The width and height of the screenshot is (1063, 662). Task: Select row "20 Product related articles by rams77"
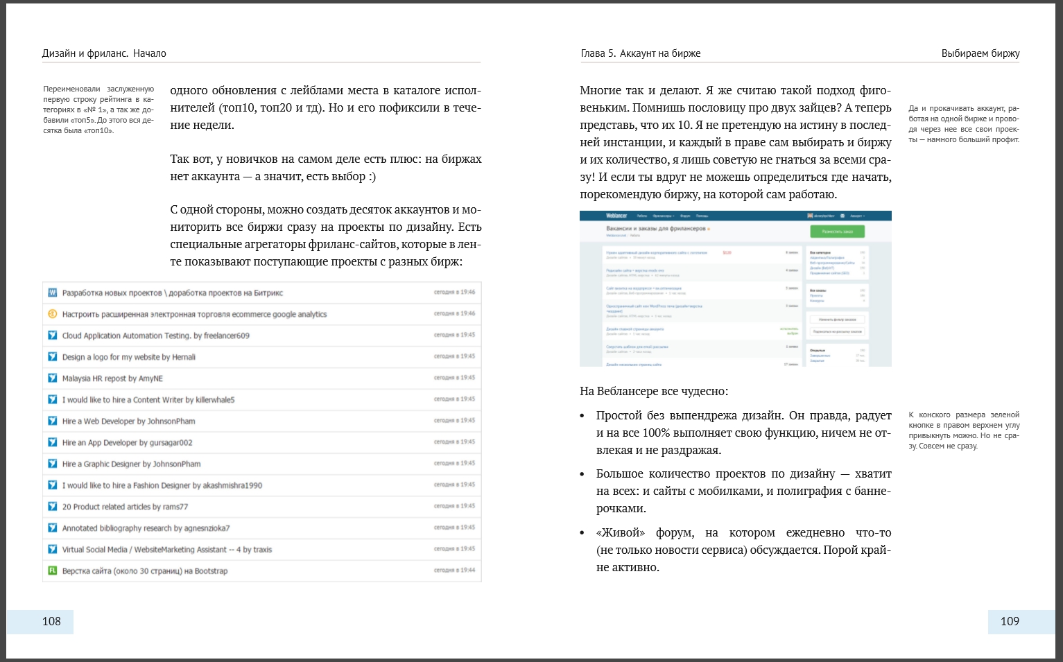262,507
